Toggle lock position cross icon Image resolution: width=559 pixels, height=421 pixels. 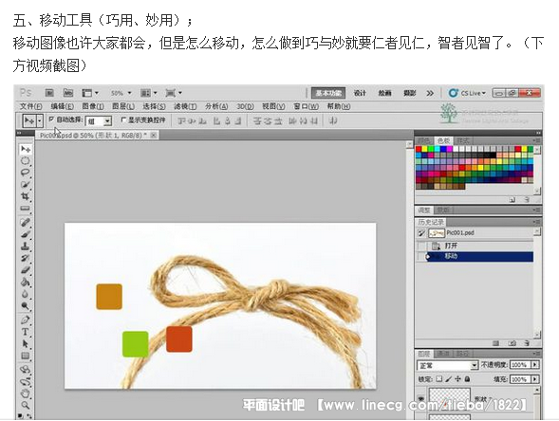(458, 379)
